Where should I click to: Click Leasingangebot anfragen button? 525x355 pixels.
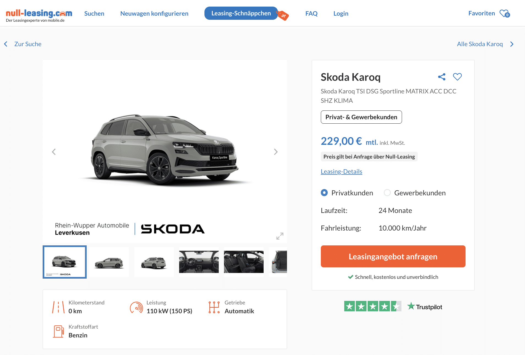click(x=393, y=256)
